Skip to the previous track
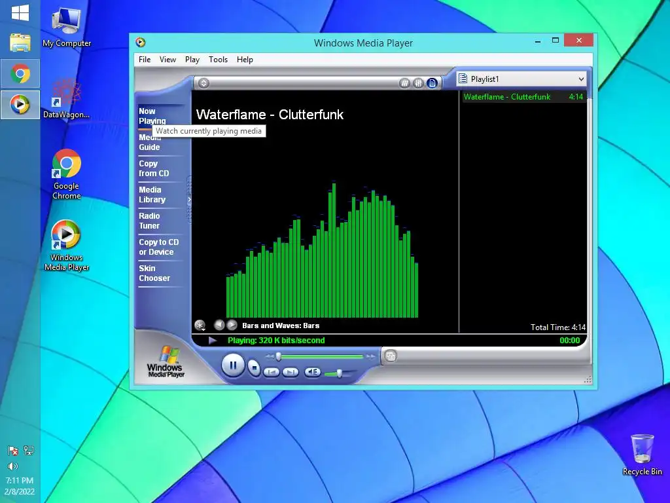Viewport: 670px width, 503px height. tap(272, 372)
